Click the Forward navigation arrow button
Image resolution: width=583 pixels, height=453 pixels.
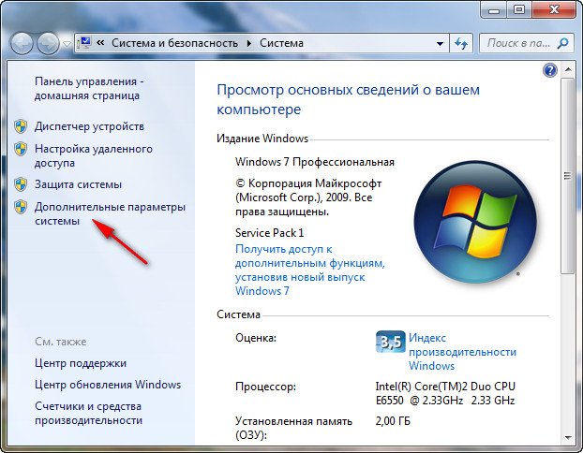pyautogui.click(x=47, y=43)
